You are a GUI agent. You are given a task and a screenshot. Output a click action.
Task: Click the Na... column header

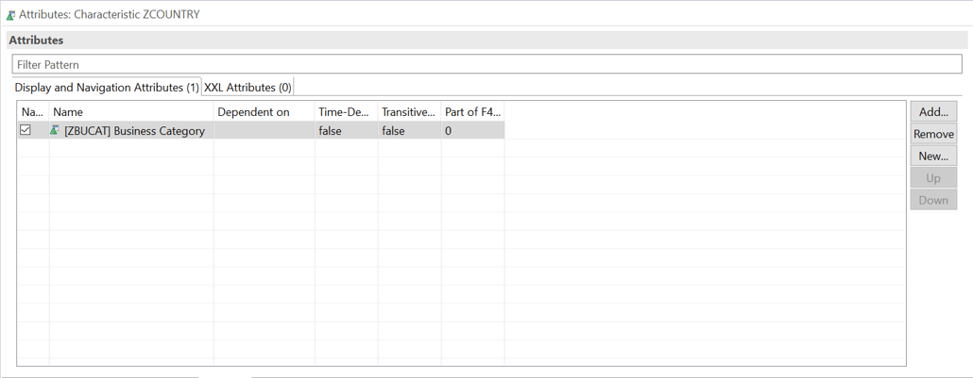pyautogui.click(x=33, y=112)
